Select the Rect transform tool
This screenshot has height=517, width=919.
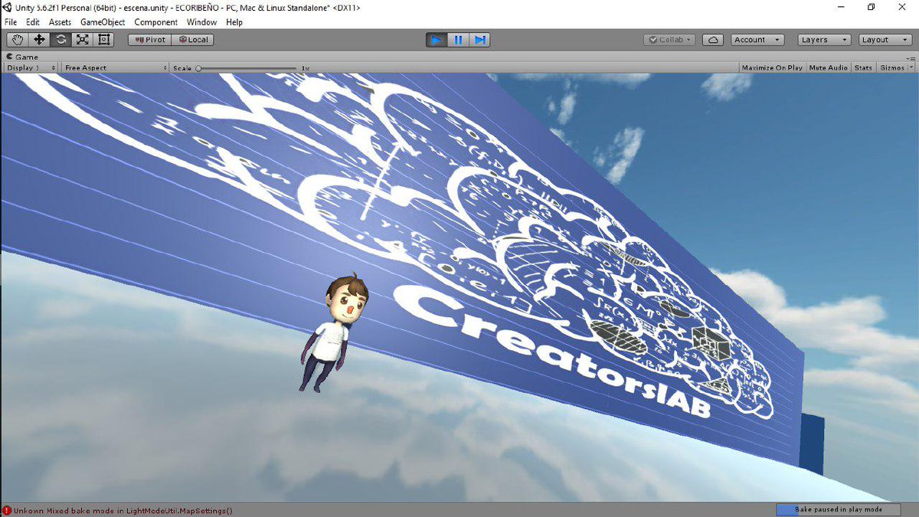[104, 40]
